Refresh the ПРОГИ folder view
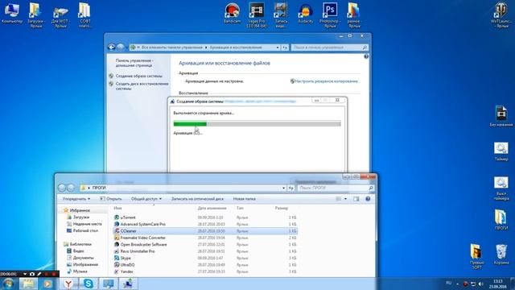 (290, 188)
